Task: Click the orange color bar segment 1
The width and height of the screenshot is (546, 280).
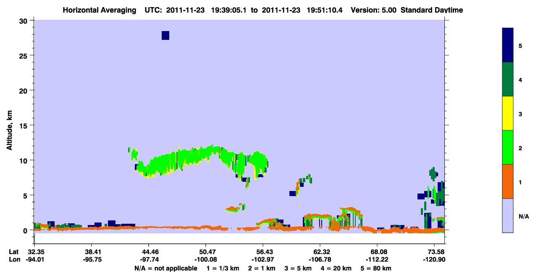Action: (x=508, y=181)
